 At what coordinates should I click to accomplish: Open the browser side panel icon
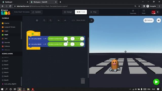tap(144, 6)
